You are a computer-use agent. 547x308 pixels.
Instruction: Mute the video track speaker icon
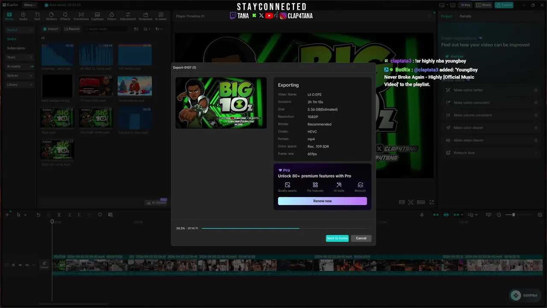27,265
